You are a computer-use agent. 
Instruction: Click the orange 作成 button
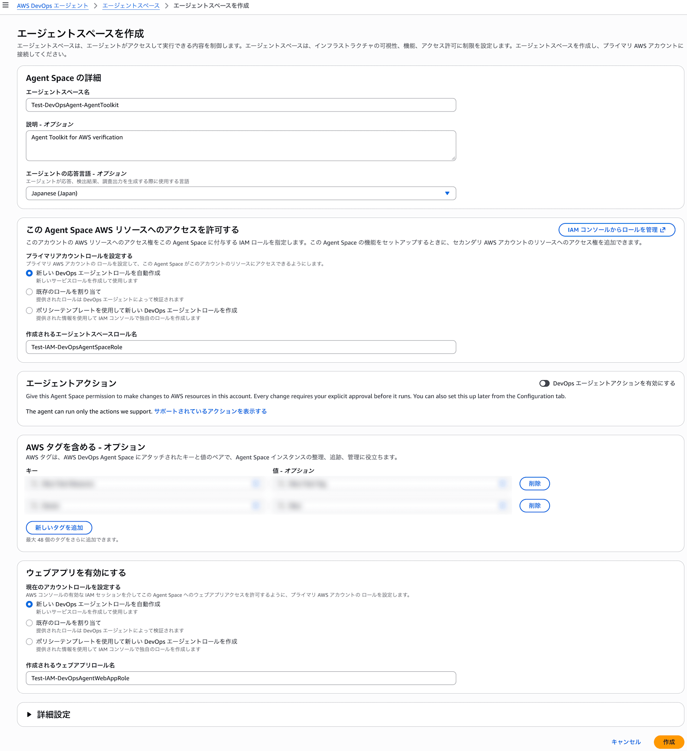coord(669,742)
